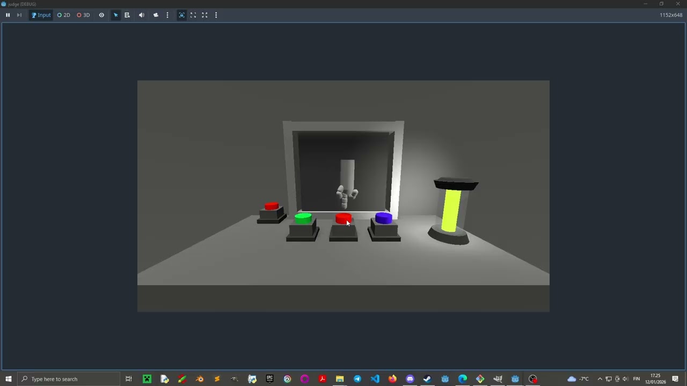Click the red button between green and blue
The height and width of the screenshot is (386, 687).
pos(343,218)
